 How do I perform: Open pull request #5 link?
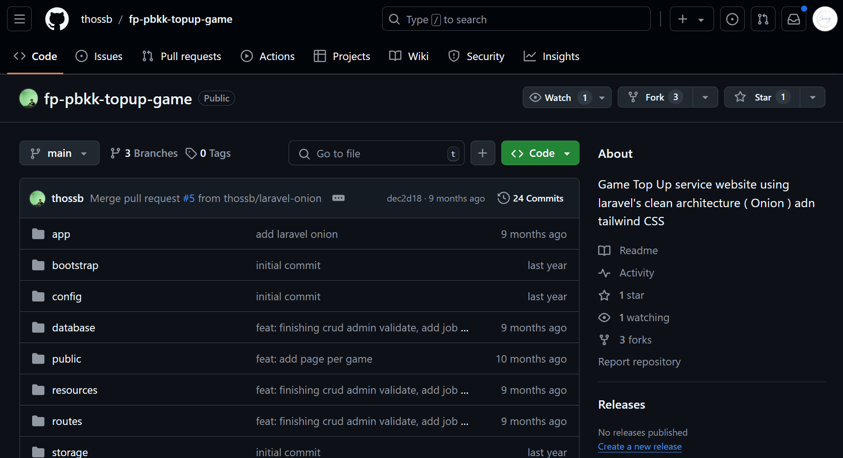(189, 198)
